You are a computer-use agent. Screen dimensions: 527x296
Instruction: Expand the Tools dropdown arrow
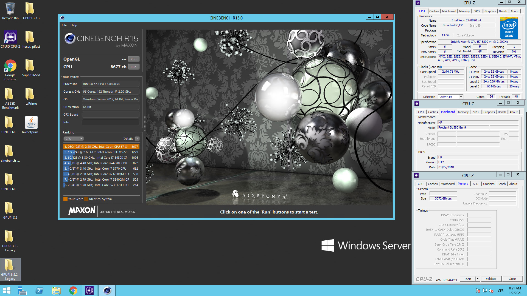(x=478, y=279)
